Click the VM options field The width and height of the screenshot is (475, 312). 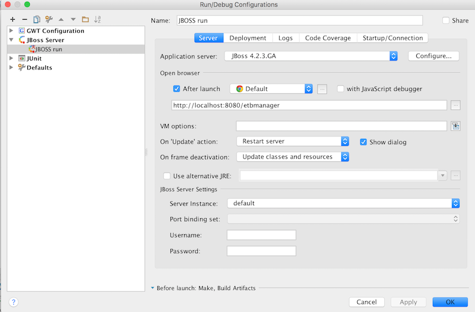point(341,126)
